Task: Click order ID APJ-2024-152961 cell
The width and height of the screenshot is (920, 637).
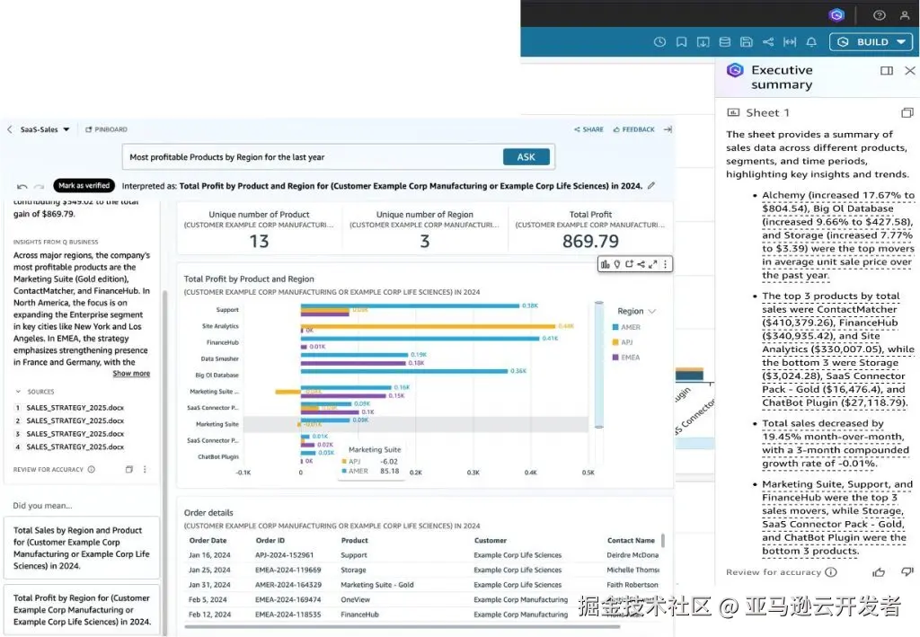Action: [285, 555]
